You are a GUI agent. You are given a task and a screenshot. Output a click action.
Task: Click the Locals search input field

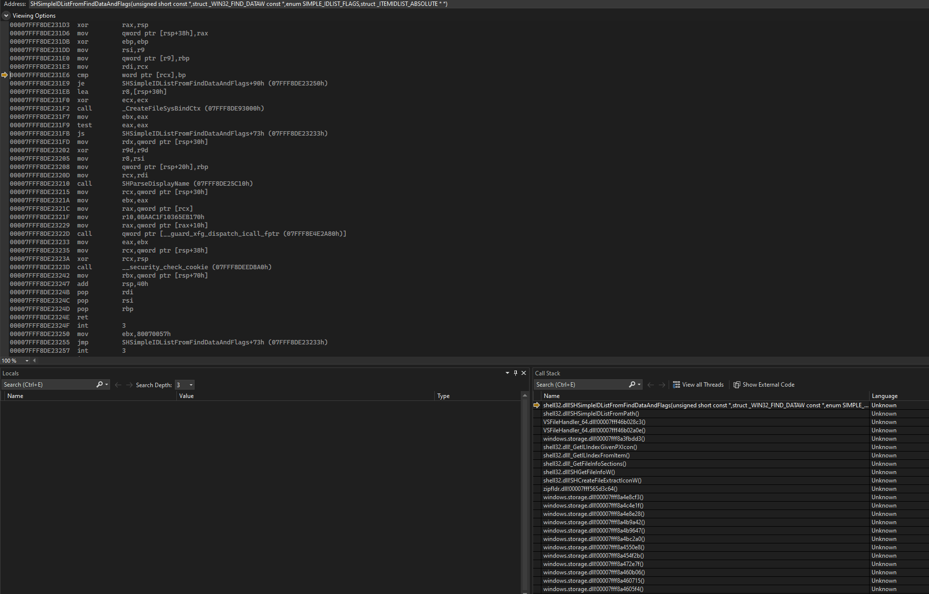click(x=49, y=385)
